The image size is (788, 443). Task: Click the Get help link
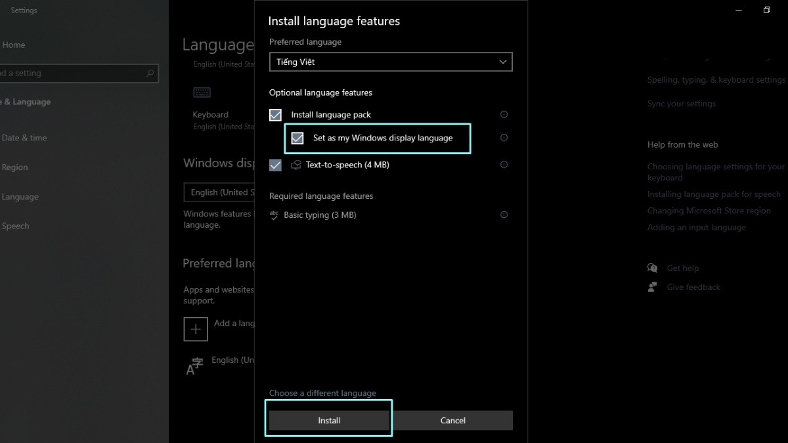pos(683,268)
